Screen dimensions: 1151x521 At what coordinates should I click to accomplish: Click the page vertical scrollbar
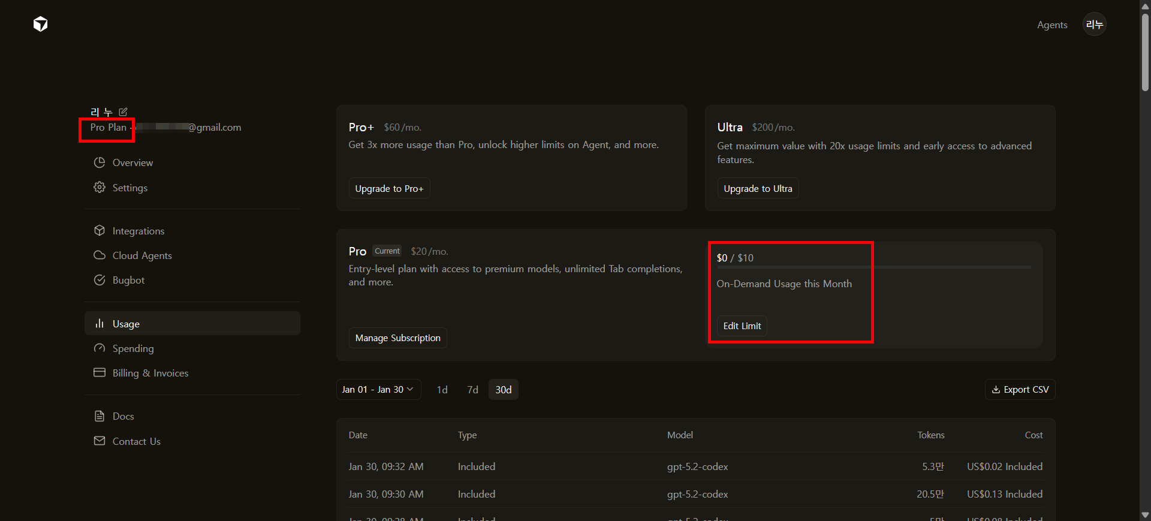click(1145, 53)
